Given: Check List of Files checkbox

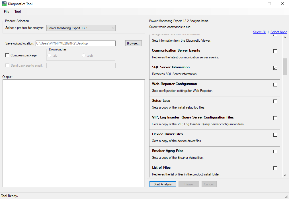Looking at the screenshot, I should tap(275, 168).
